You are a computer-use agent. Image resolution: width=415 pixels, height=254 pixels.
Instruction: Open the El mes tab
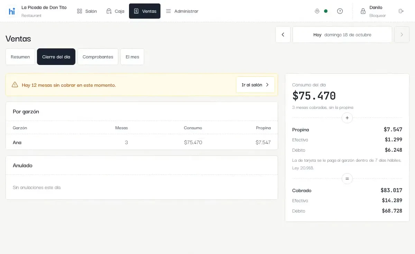132,57
